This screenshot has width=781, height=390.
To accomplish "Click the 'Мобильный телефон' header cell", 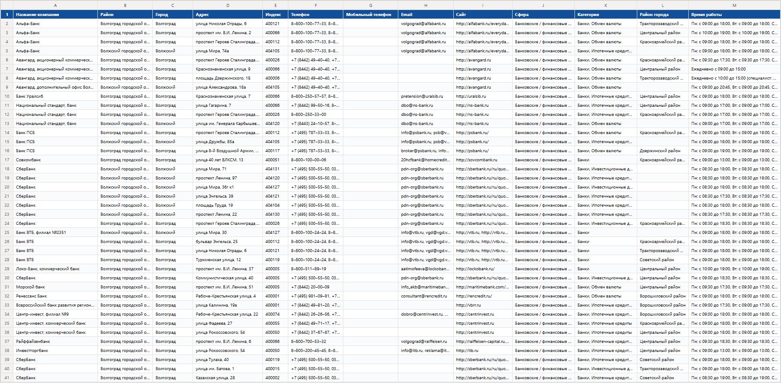I will [371, 15].
